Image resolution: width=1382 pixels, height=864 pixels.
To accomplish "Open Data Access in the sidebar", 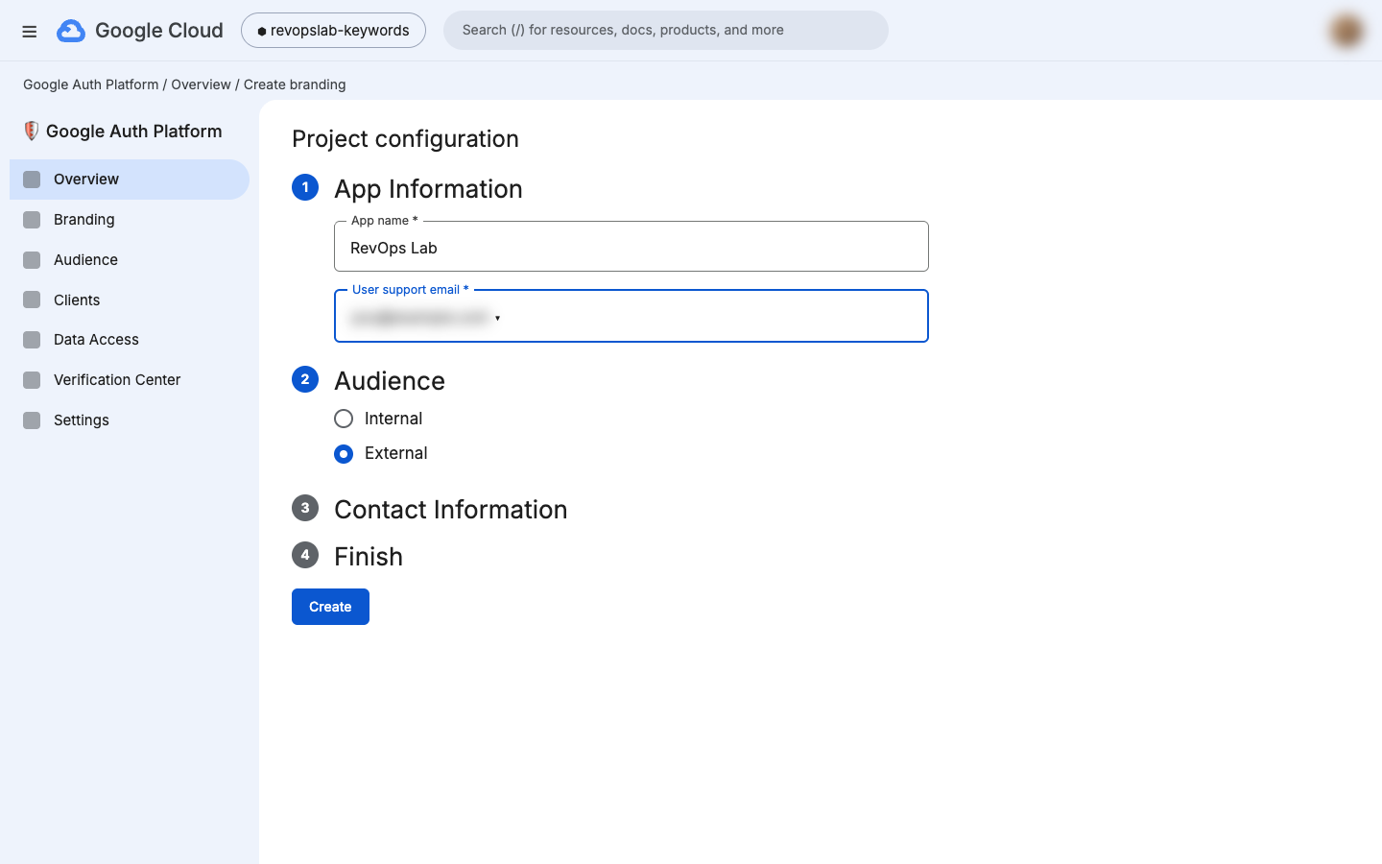I will pos(130,340).
